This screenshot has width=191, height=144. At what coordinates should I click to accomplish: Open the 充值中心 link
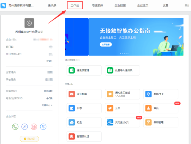coord(47,105)
